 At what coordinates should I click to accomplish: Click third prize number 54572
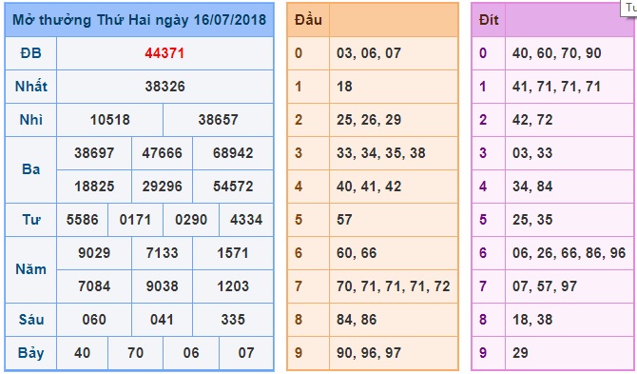[x=233, y=187]
